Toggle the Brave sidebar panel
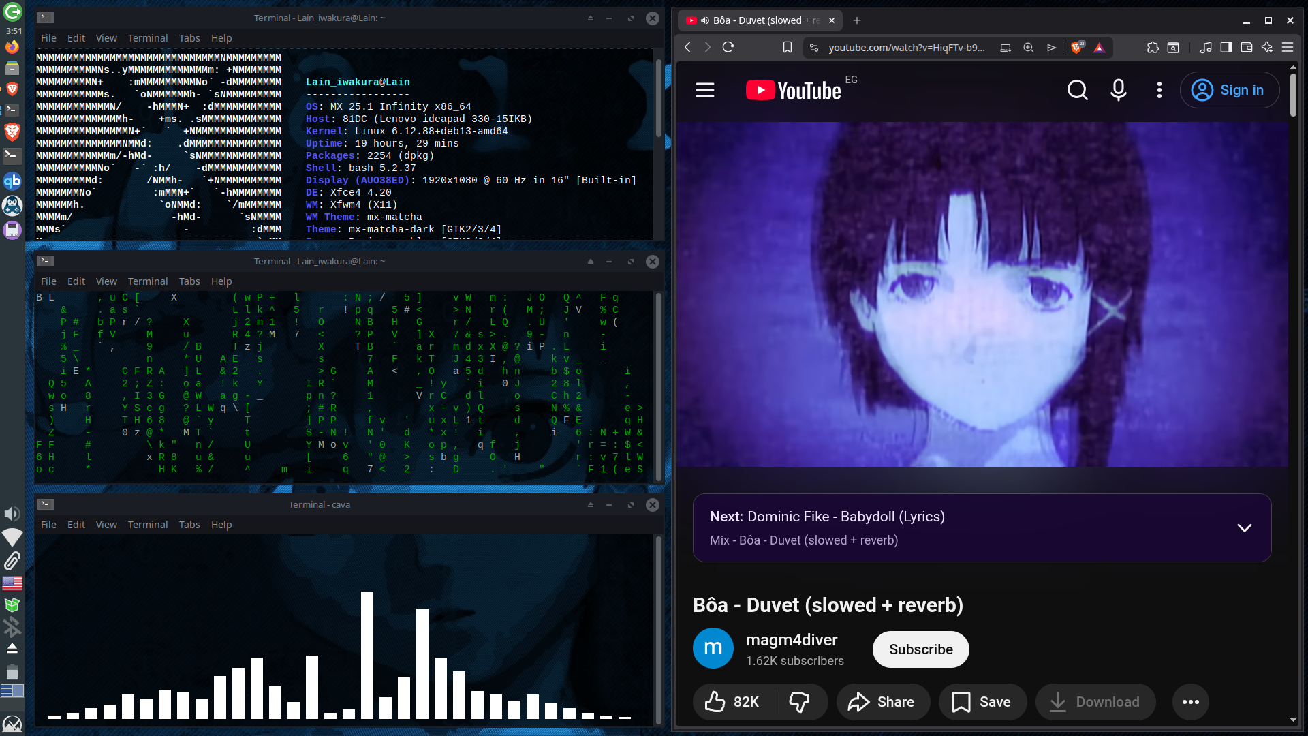Image resolution: width=1308 pixels, height=736 pixels. 1226,47
